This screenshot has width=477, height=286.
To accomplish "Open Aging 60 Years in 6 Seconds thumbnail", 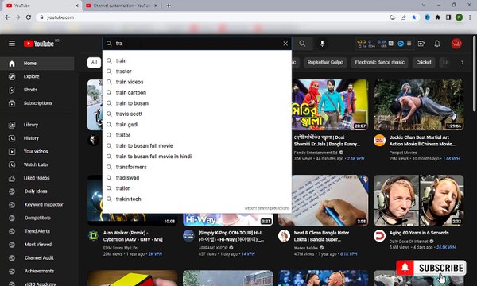I will click(419, 200).
